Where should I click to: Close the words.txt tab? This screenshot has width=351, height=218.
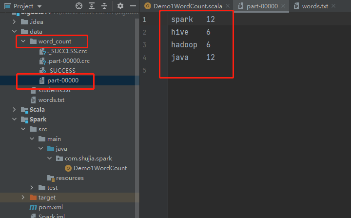tap(333, 6)
